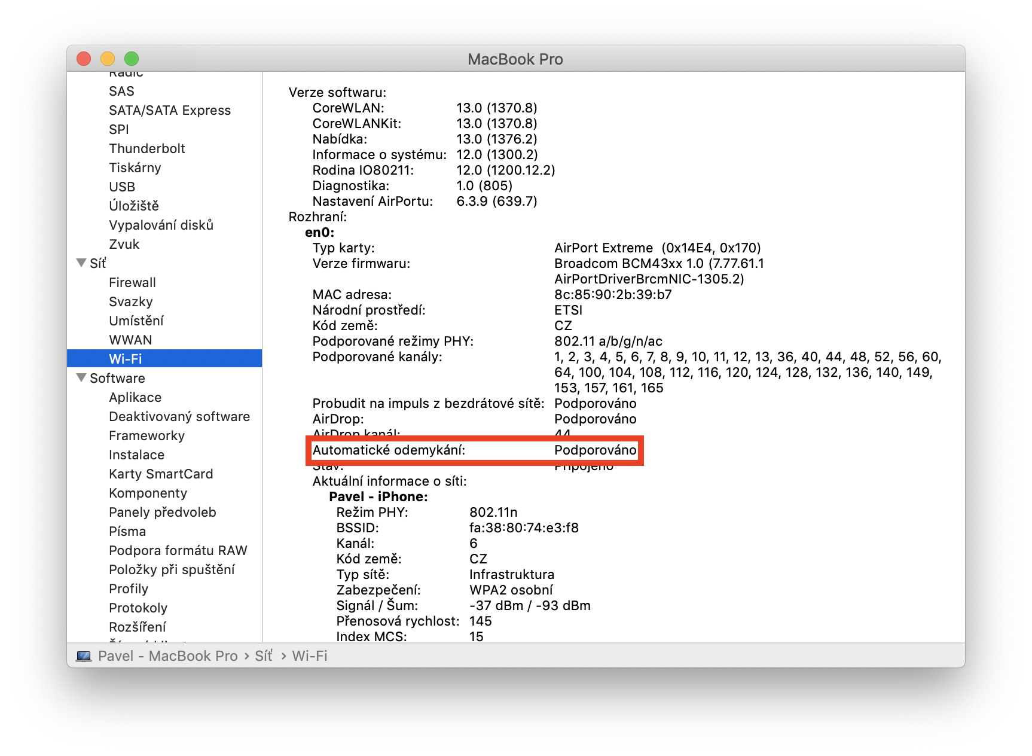Viewport: 1032px width, 756px height.
Task: Zoom the window with green button
Action: 132,59
